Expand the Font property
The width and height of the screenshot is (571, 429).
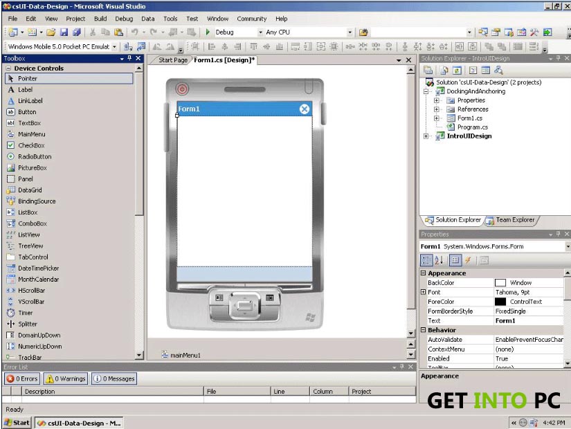pos(423,292)
